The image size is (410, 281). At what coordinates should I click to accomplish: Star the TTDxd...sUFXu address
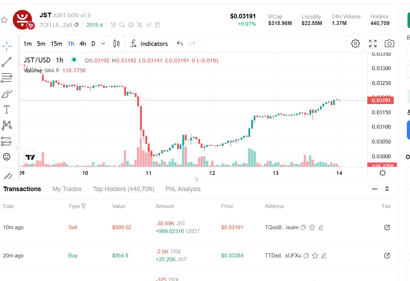315,256
